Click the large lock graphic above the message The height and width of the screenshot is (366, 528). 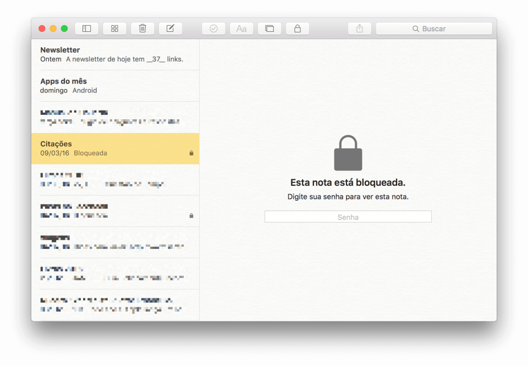click(348, 152)
